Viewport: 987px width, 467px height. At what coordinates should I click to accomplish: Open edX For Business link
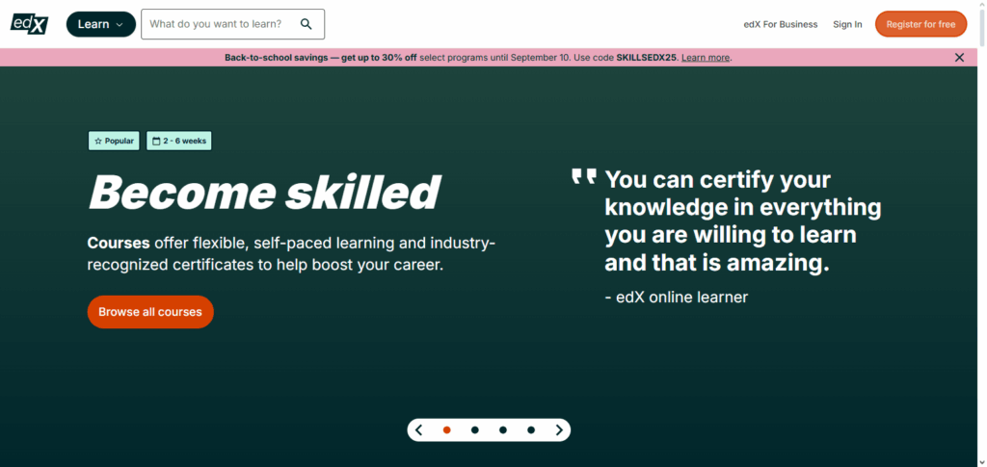pyautogui.click(x=781, y=24)
